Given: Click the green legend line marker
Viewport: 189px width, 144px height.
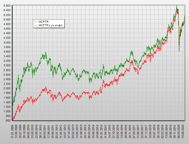Looking at the screenshot, I should pos(36,25).
